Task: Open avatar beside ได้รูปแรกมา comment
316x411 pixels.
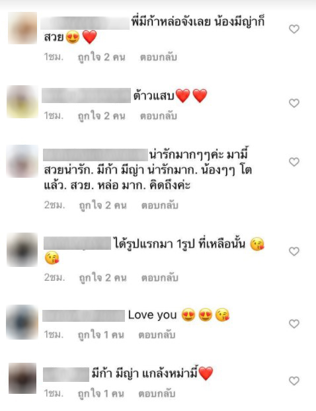Action: (22, 250)
